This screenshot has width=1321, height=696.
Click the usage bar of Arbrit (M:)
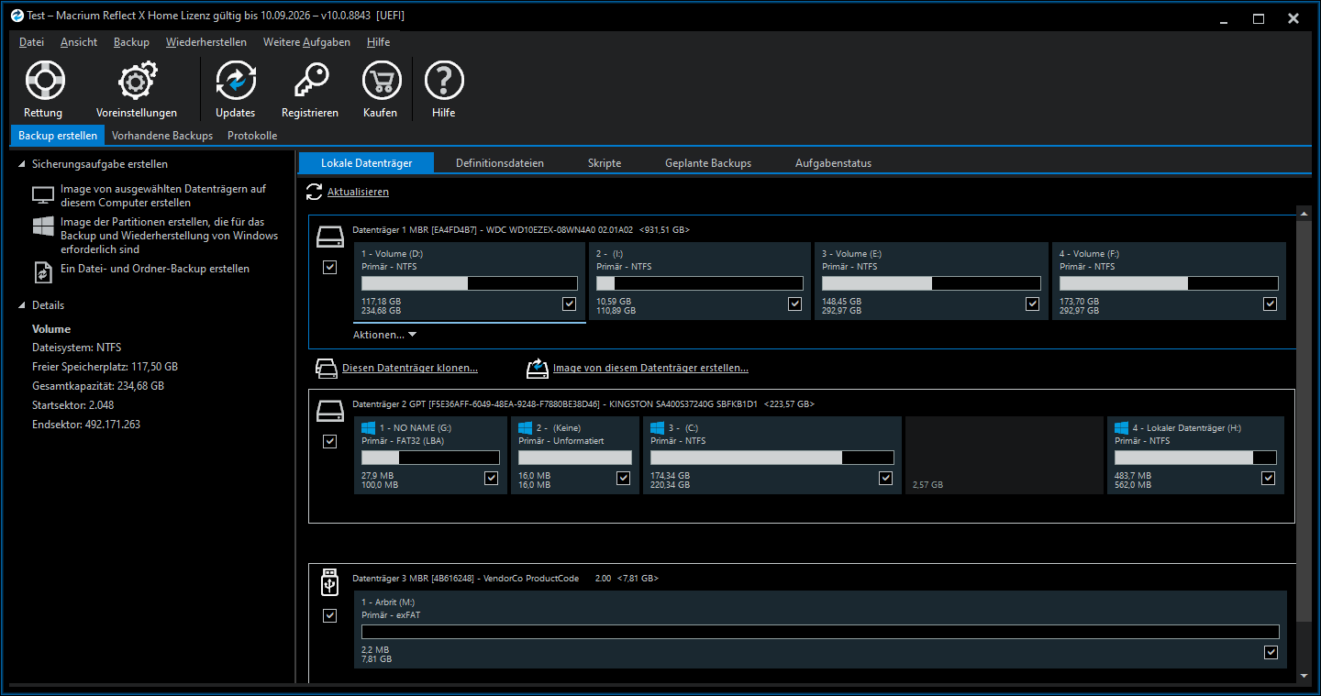tap(820, 632)
